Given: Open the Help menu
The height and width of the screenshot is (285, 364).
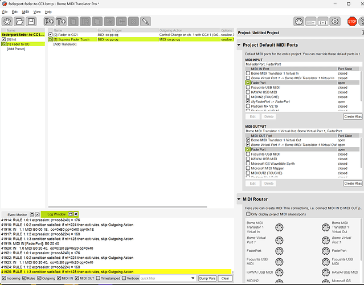Looking at the screenshot, I should [48, 12].
